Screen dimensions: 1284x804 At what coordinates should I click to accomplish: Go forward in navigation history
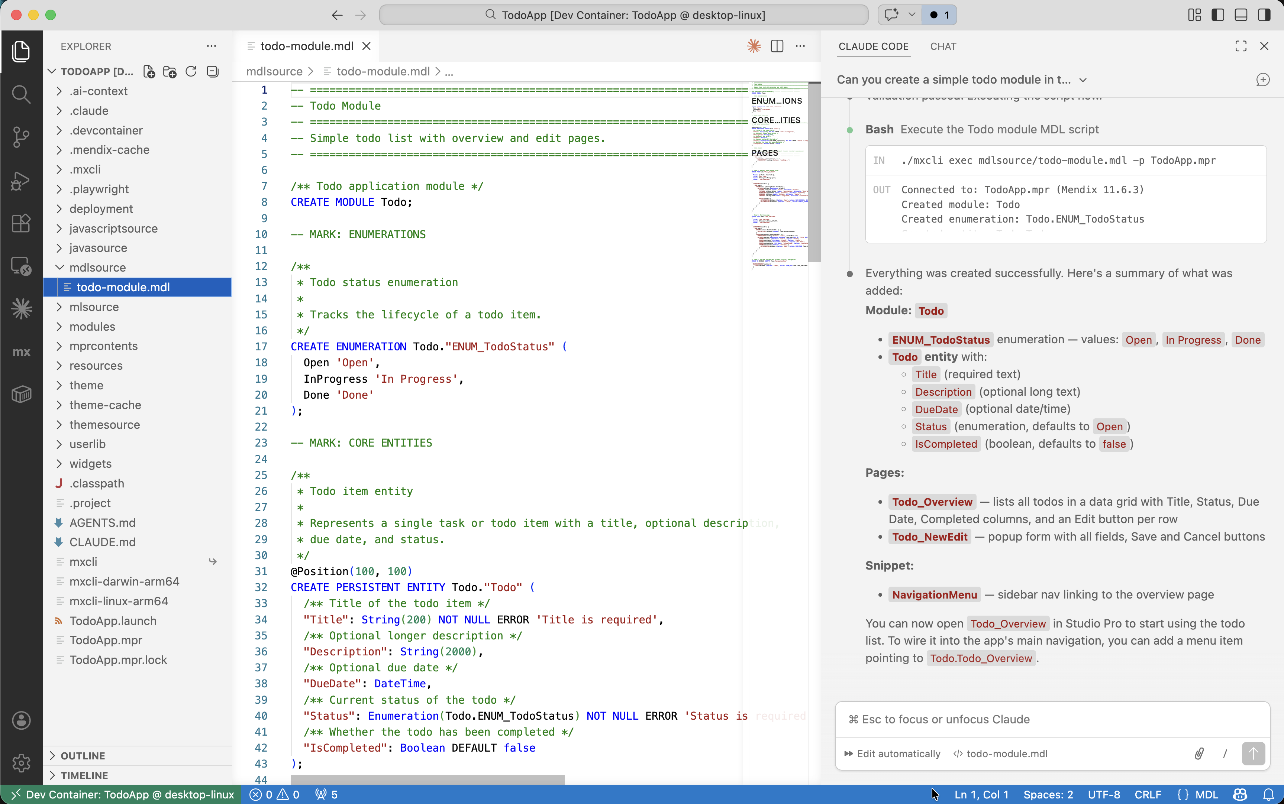click(361, 15)
